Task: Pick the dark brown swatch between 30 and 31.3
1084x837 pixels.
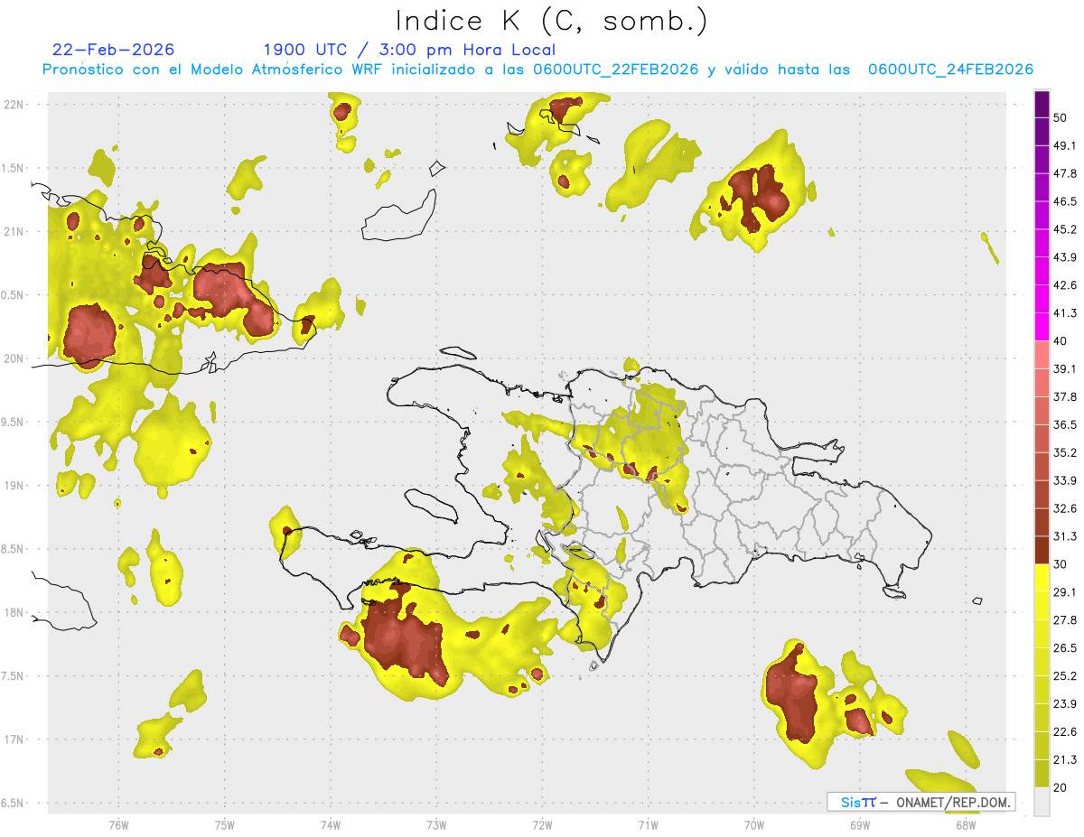Action: [1042, 551]
